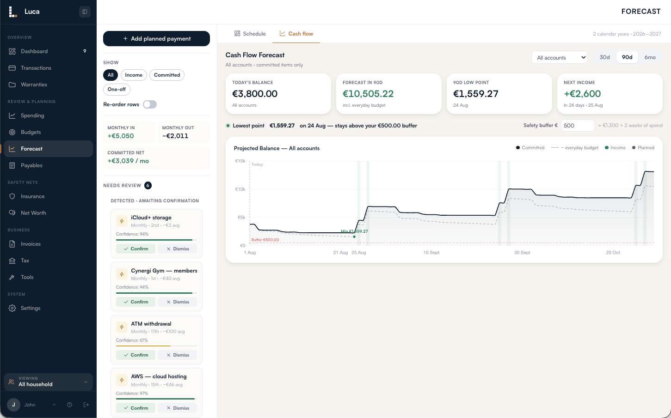
Task: Switch chart range to 90d
Action: [x=627, y=57]
